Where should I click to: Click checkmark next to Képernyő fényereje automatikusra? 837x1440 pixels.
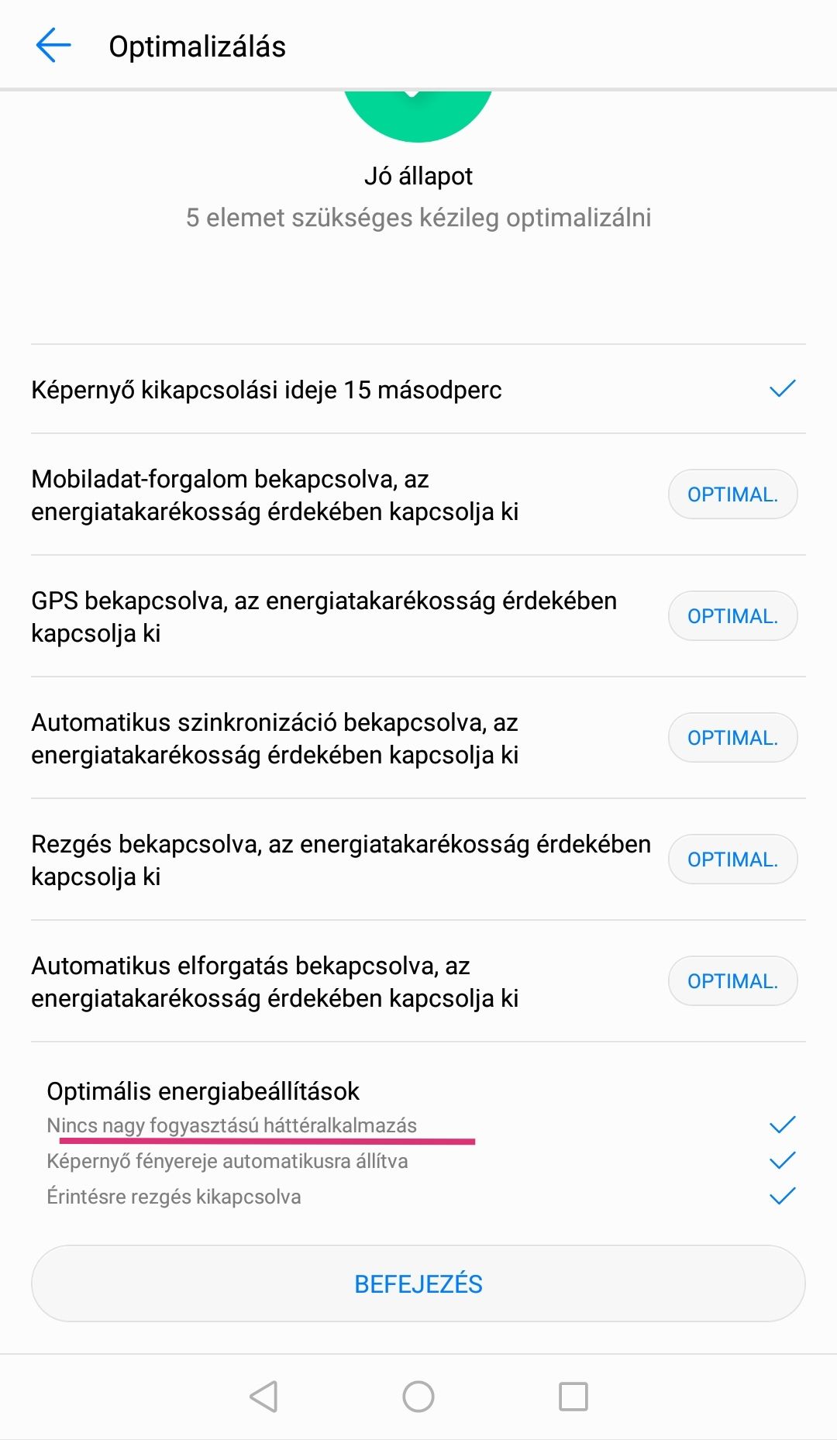783,1160
